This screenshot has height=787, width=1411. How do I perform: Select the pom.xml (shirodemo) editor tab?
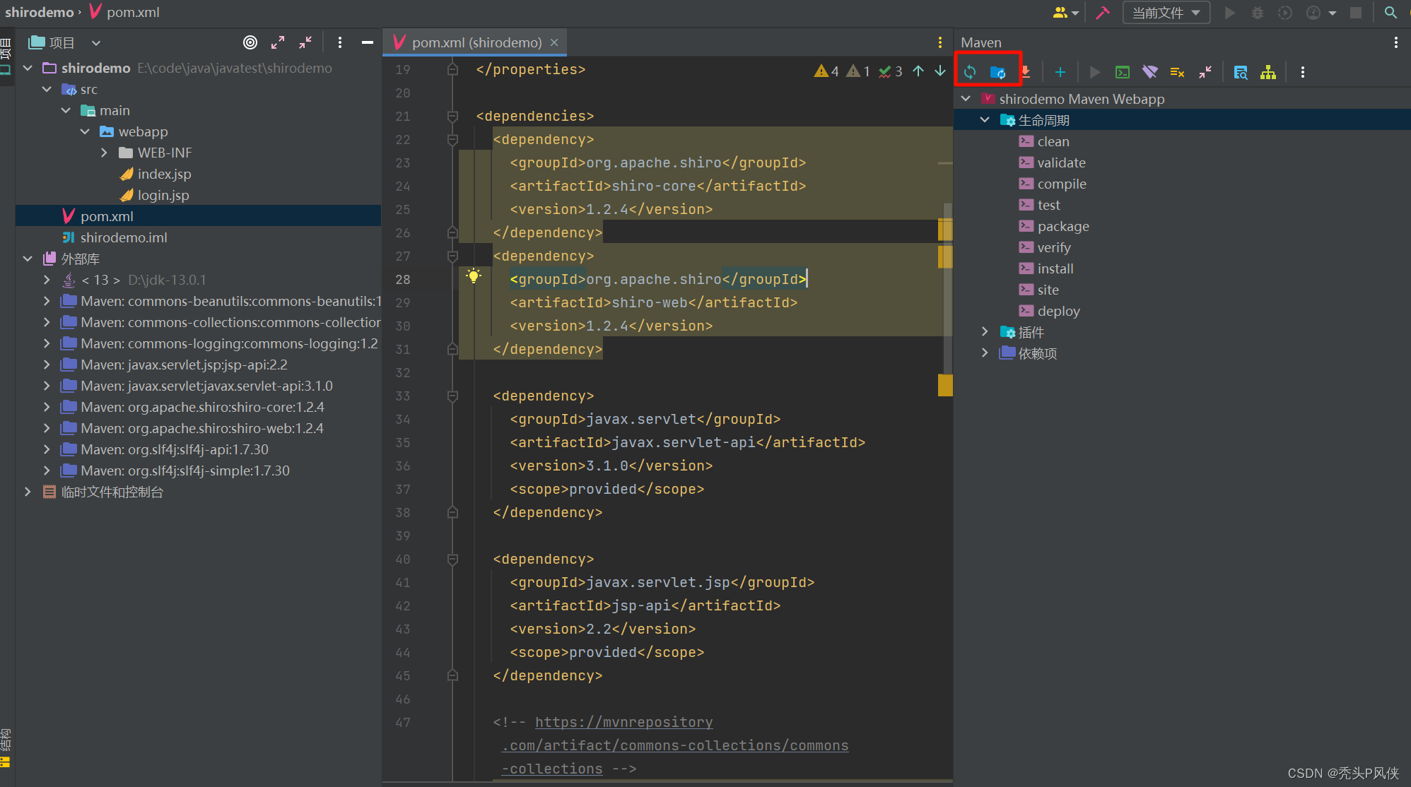pyautogui.click(x=476, y=42)
